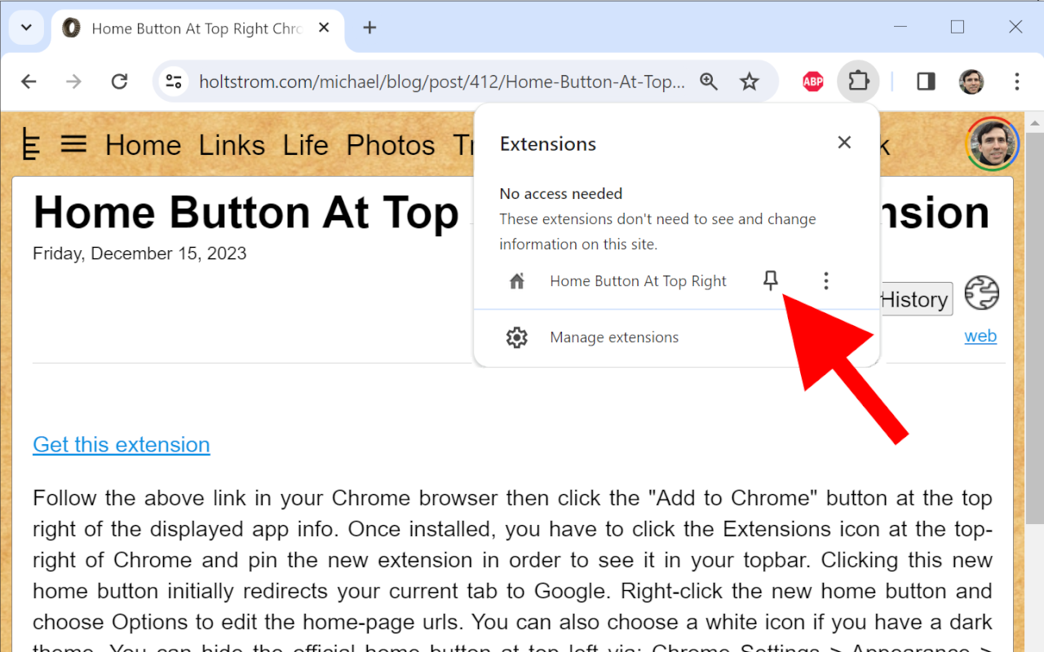Screen dimensions: 1044x652
Task: Bookmark this page with star icon
Action: click(749, 81)
